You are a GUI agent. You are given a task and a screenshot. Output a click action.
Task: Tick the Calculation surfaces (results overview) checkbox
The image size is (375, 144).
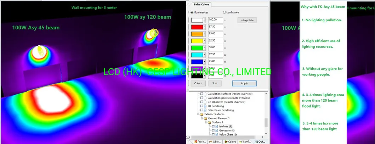(201, 94)
